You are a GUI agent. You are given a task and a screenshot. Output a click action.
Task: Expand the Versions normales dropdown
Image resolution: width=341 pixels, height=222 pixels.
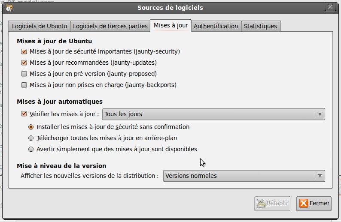coord(244,176)
